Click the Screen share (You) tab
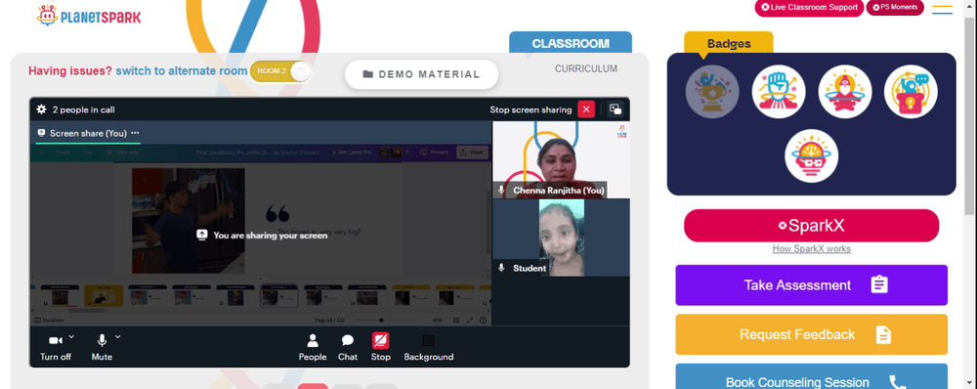 coord(88,133)
